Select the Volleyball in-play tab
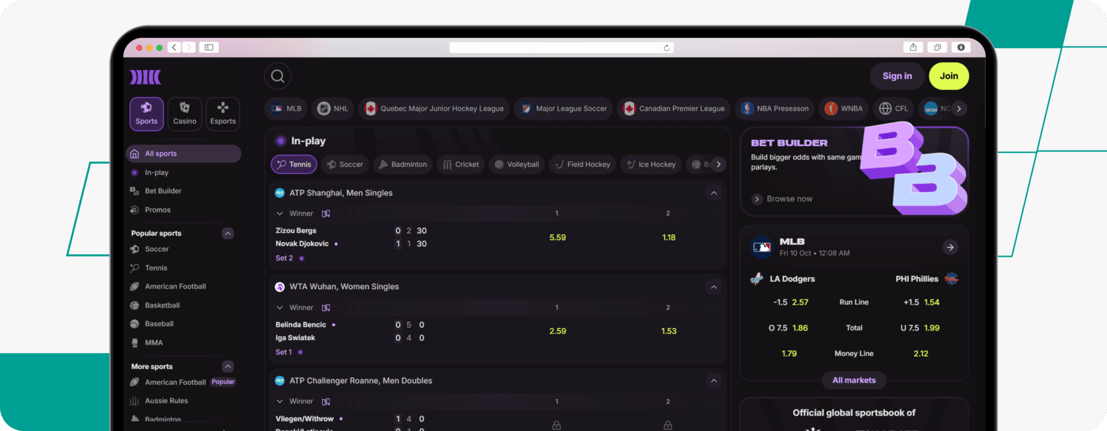 tap(517, 165)
